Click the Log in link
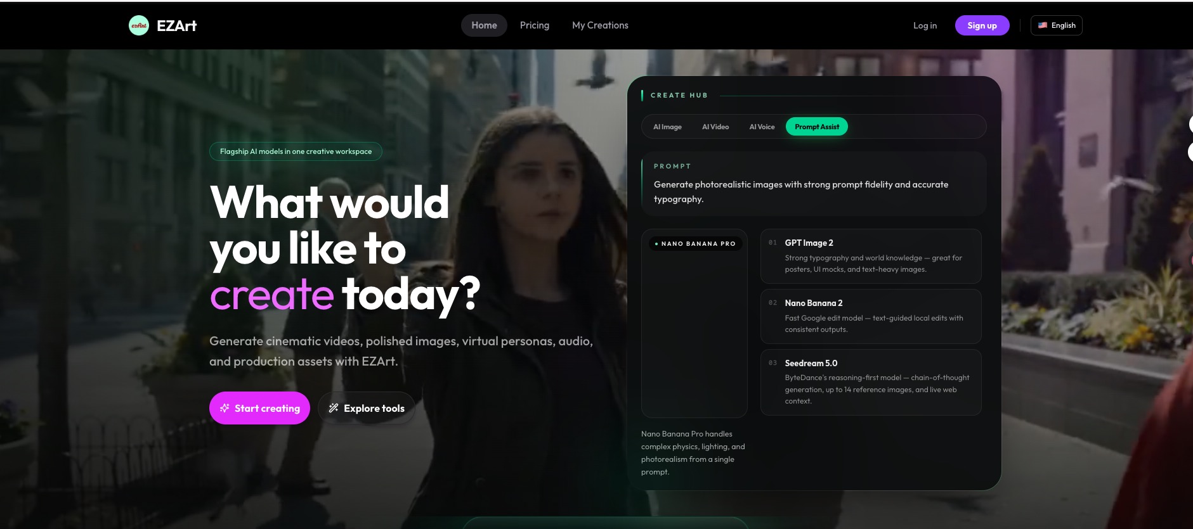This screenshot has height=529, width=1193. click(x=925, y=25)
